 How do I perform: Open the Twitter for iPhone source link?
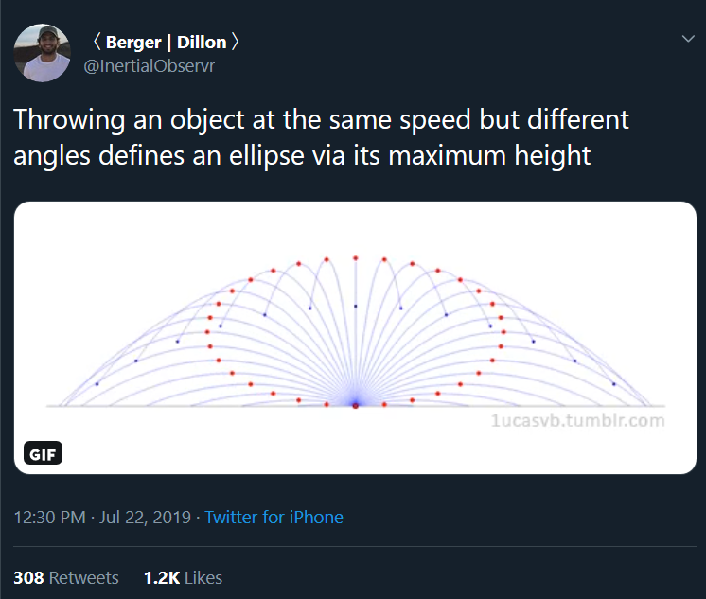pyautogui.click(x=274, y=517)
